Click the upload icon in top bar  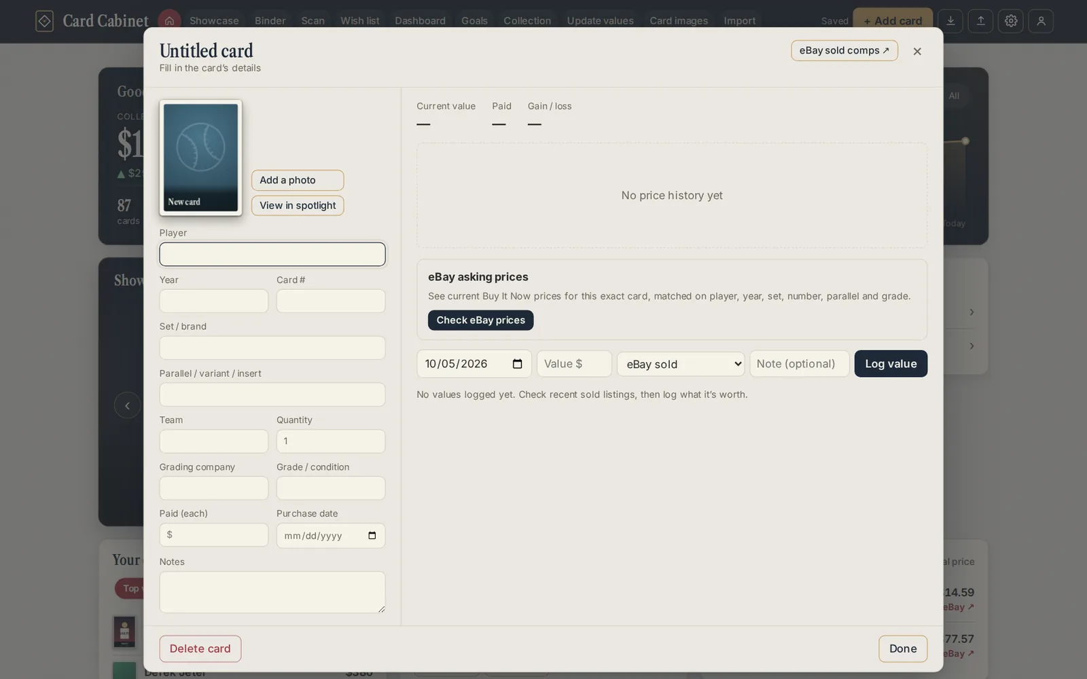point(980,21)
